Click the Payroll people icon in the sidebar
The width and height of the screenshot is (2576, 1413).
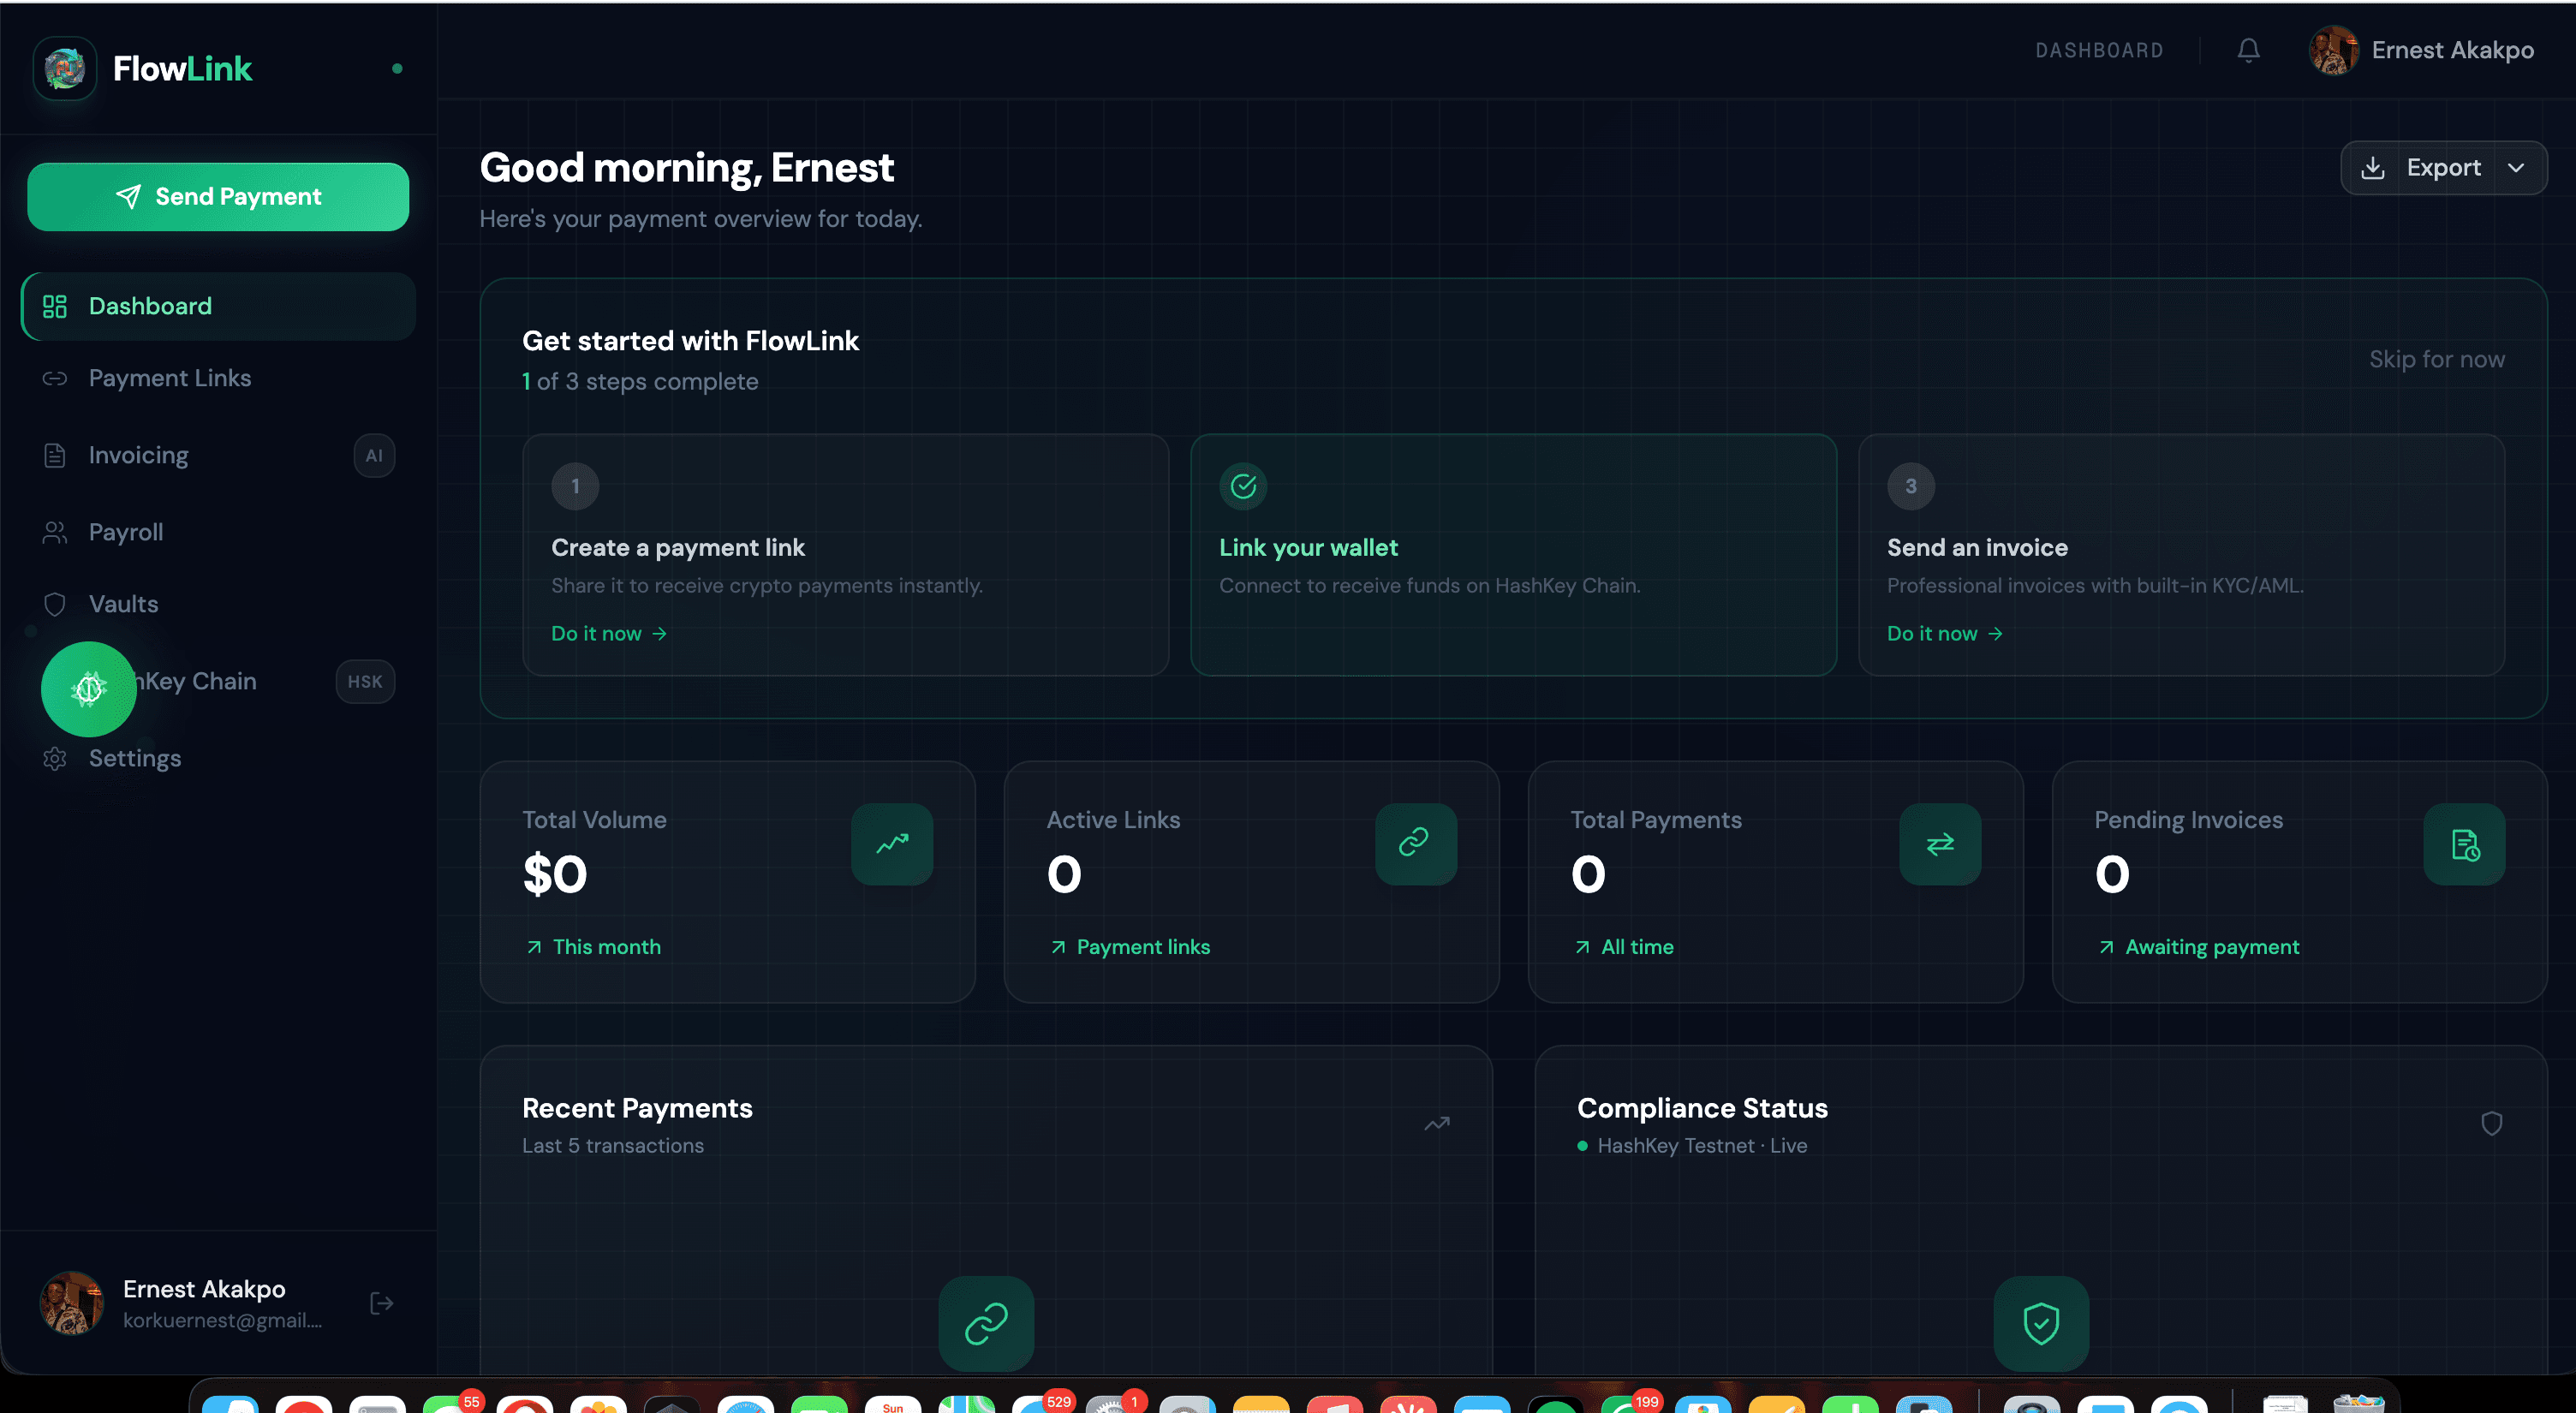[x=54, y=532]
